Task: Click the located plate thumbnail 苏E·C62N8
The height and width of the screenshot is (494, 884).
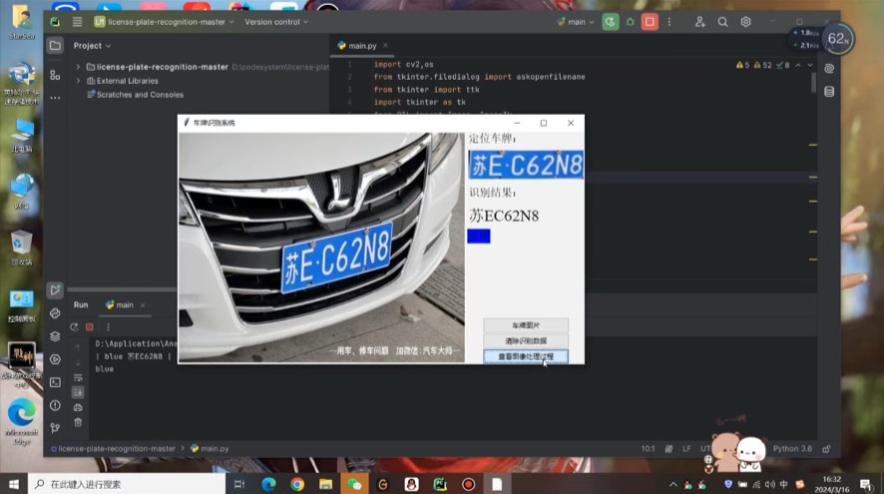Action: [526, 165]
